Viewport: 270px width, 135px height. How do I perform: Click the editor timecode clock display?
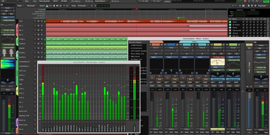click(103, 6)
